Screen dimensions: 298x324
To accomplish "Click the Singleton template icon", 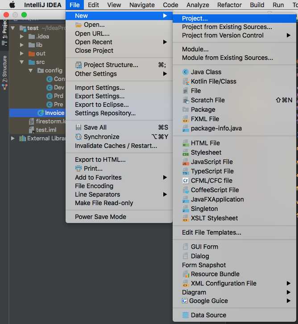I will coord(186,209).
